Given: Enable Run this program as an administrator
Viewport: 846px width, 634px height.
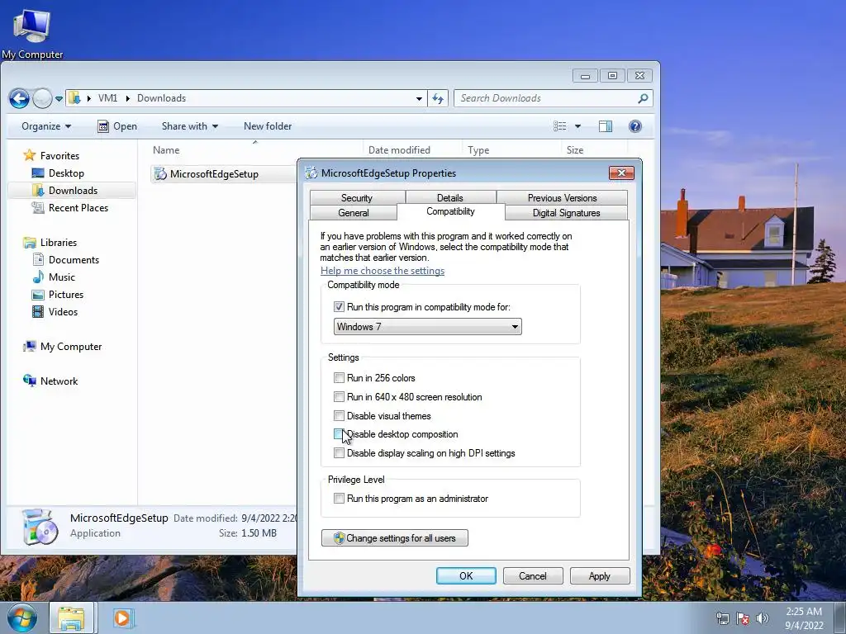Looking at the screenshot, I should pyautogui.click(x=339, y=498).
